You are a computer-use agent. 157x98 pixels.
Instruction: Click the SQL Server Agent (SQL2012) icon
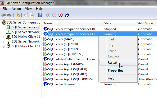point(46,74)
